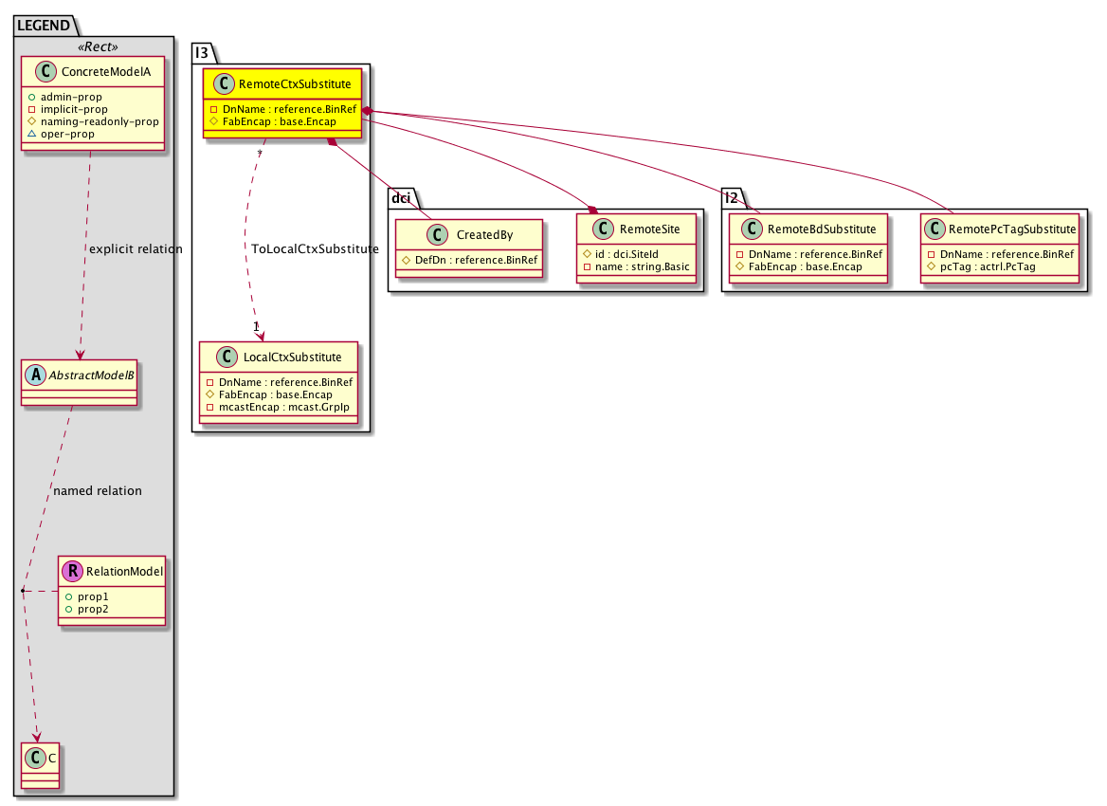This screenshot has height=806, width=1107.
Task: Click the 'explicit relation' label
Action: click(x=135, y=249)
